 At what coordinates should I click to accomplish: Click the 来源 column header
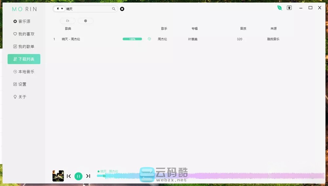274,28
